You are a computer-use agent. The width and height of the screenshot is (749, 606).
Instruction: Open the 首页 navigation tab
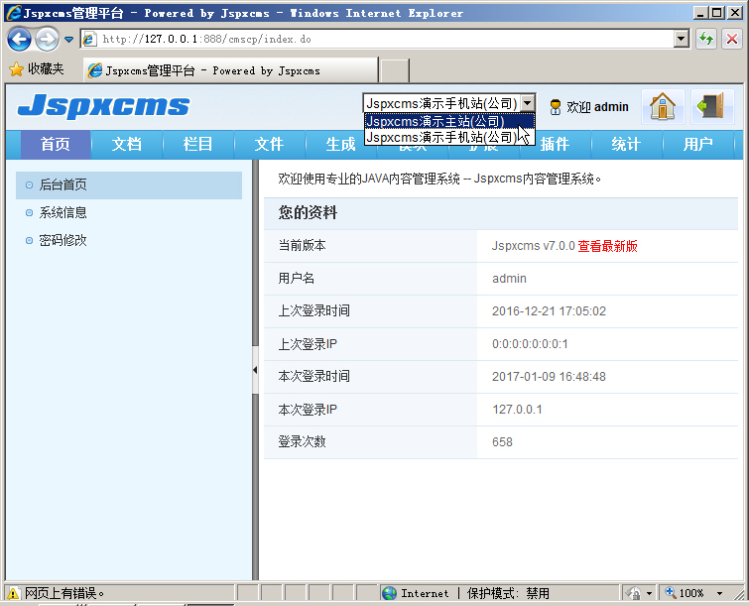coord(56,144)
